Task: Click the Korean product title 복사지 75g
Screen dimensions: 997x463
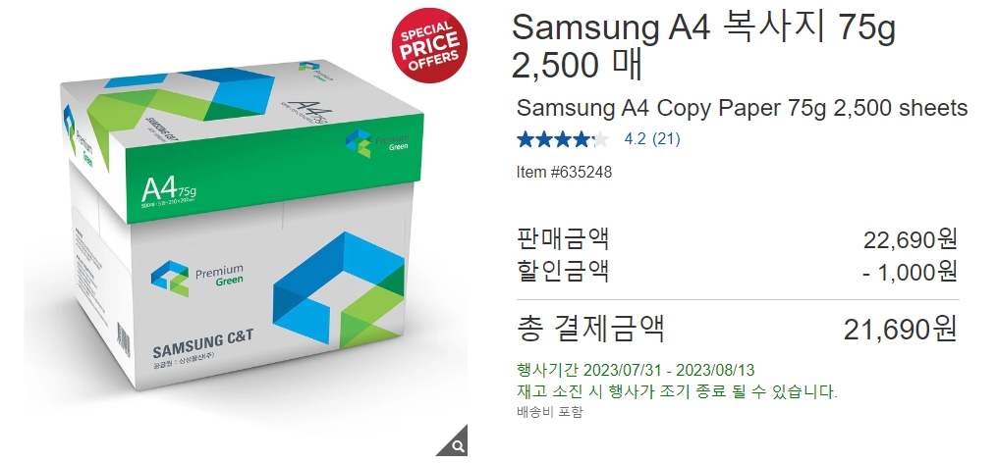Action: [808, 27]
